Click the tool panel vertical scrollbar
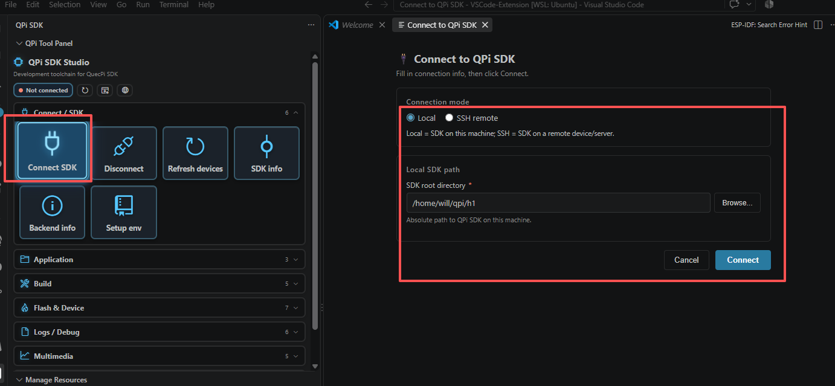This screenshot has height=386, width=835. pos(315,196)
